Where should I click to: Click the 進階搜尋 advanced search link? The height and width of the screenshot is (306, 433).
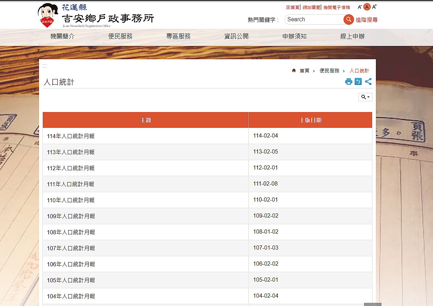tap(367, 20)
